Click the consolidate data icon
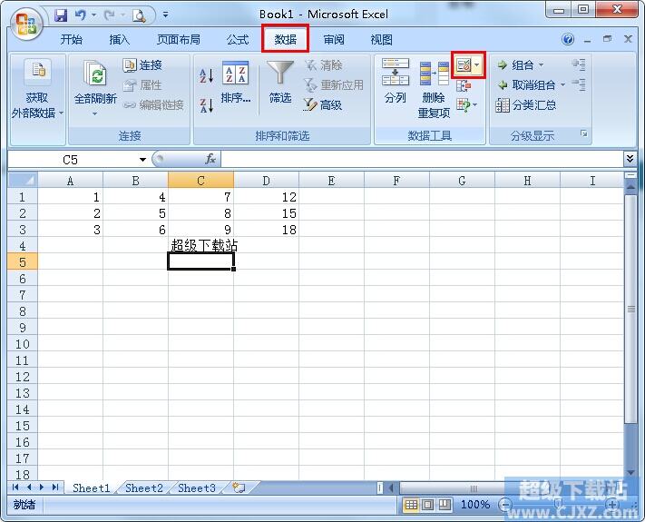 tap(464, 85)
